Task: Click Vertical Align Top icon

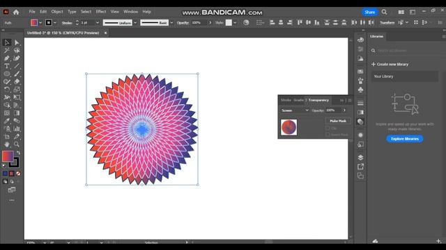Action: (x=300, y=22)
